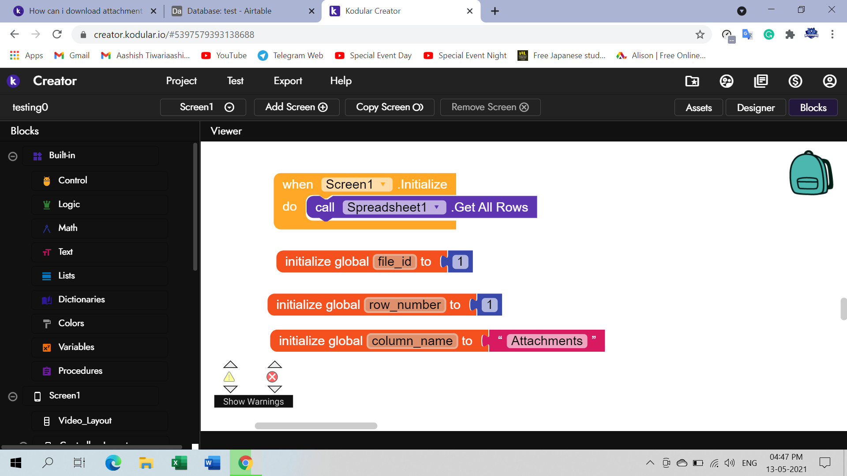Open the account profile icon

pyautogui.click(x=829, y=81)
